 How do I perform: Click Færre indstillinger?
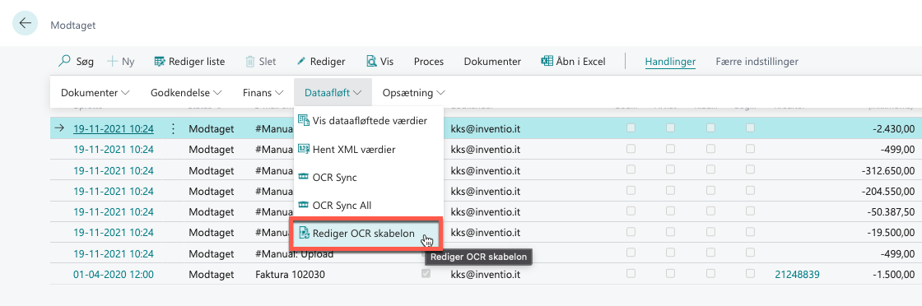pos(757,61)
